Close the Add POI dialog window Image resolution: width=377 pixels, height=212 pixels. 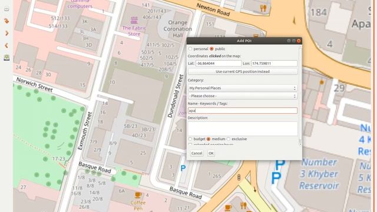[x=299, y=41]
